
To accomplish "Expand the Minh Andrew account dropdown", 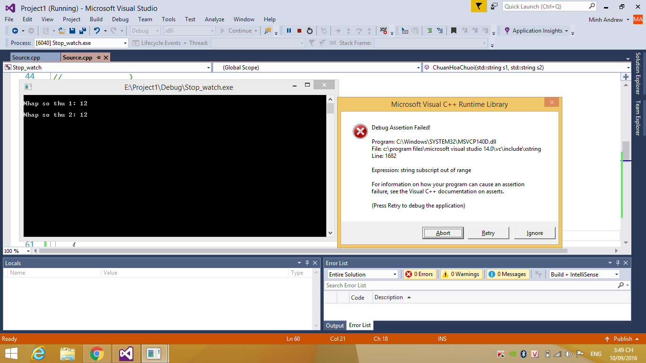I will pos(628,20).
